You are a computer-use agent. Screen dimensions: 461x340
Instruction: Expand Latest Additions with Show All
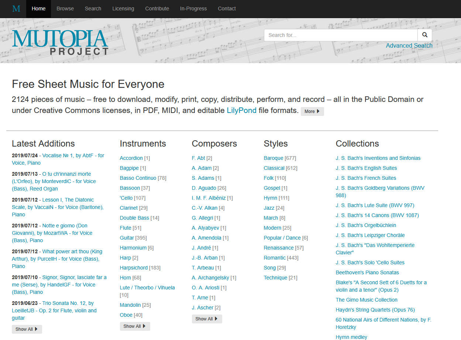(x=27, y=329)
